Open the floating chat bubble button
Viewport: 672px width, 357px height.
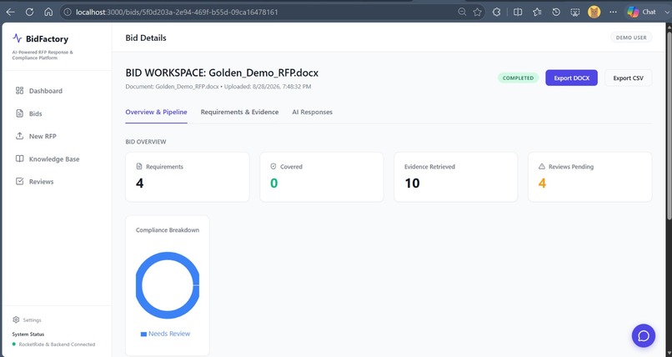[x=644, y=335]
